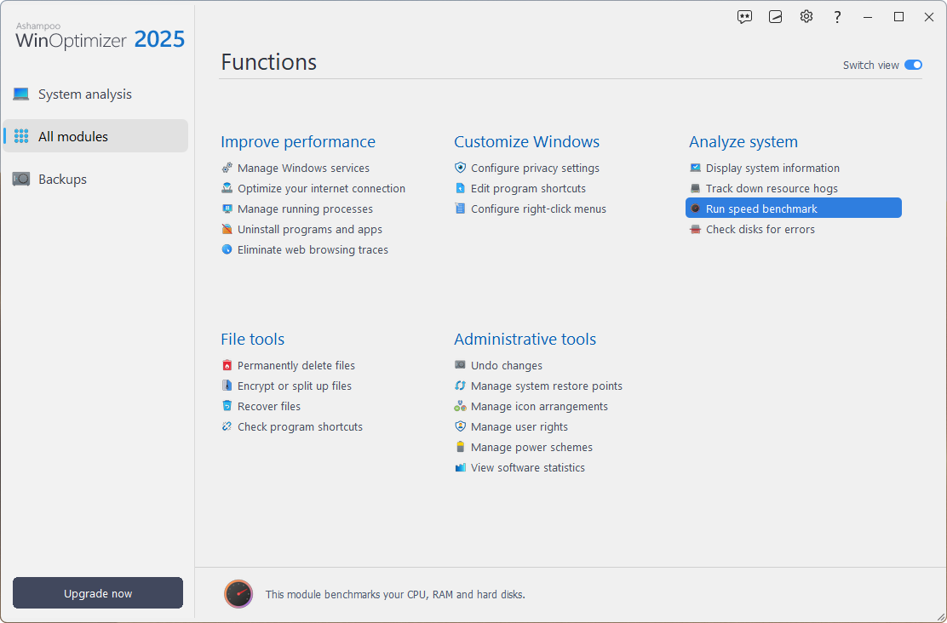The width and height of the screenshot is (947, 623).
Task: Open the System analysis tab
Action: [x=85, y=94]
